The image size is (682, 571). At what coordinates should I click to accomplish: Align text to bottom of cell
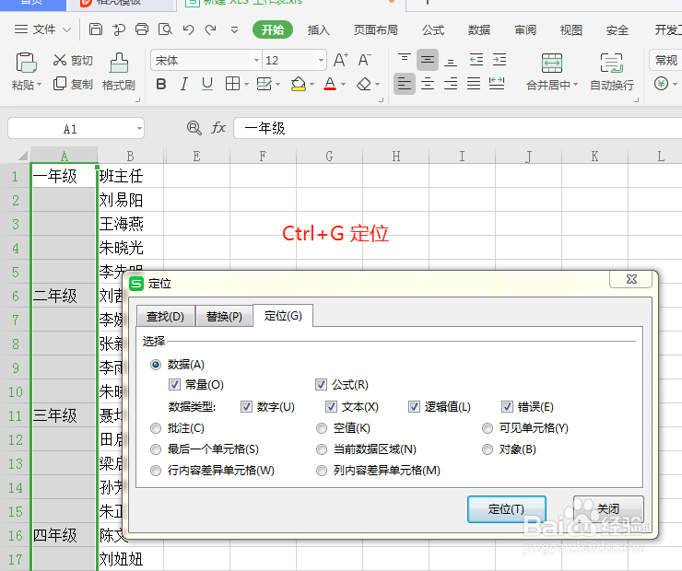451,61
